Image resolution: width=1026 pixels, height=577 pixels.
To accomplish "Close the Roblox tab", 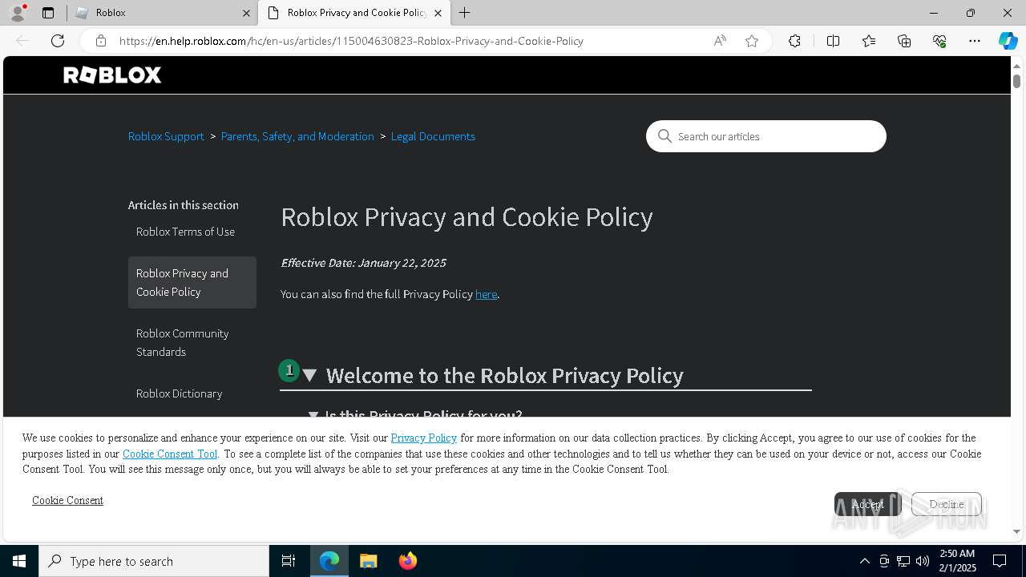I will [x=246, y=13].
